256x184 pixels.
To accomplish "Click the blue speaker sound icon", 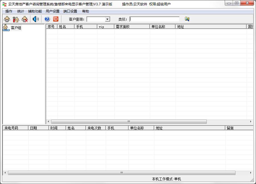I will coord(36,19).
